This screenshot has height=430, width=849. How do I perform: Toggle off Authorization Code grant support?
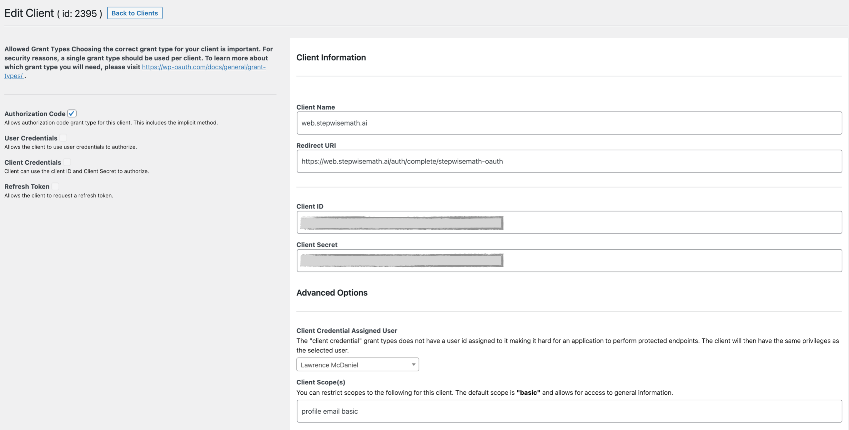click(x=72, y=113)
